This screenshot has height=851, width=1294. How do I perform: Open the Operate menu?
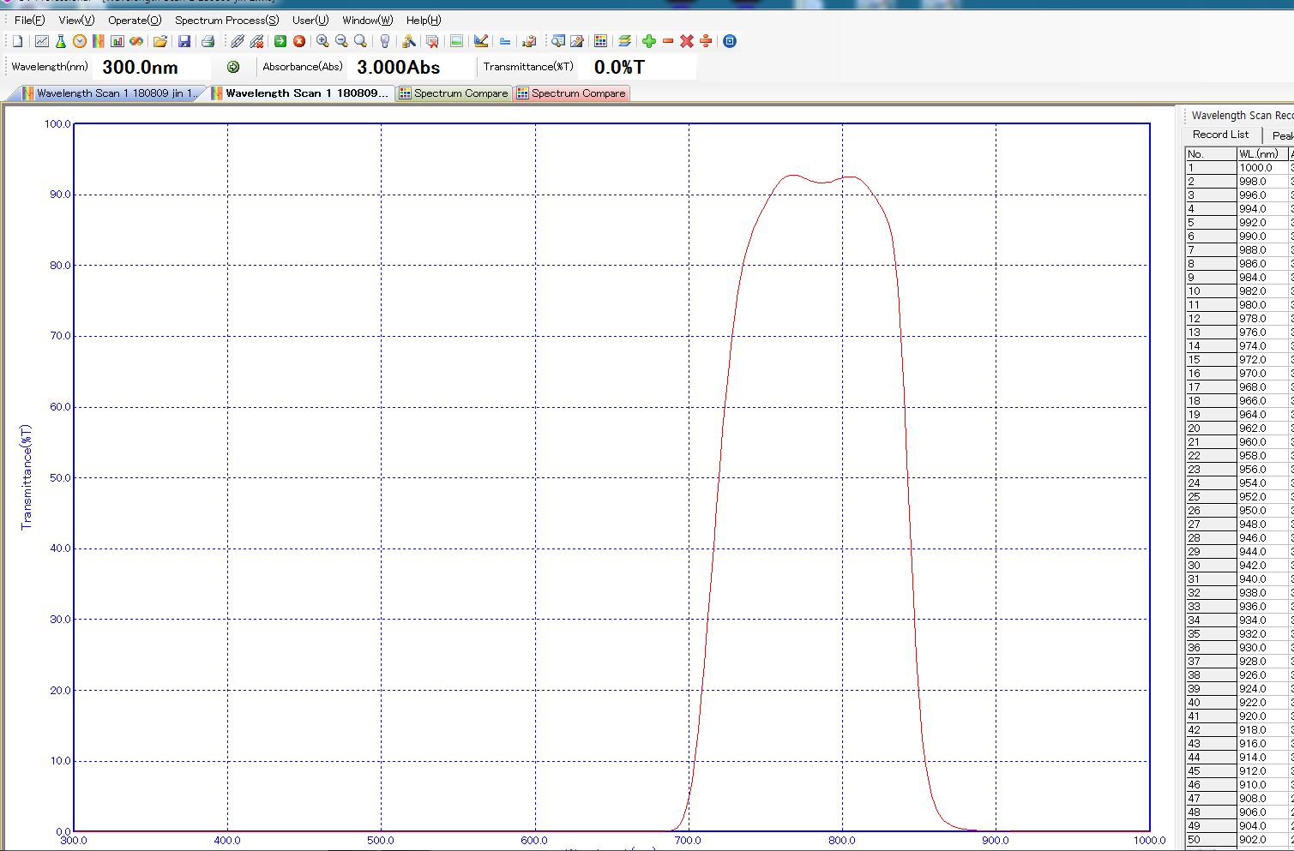coord(134,20)
